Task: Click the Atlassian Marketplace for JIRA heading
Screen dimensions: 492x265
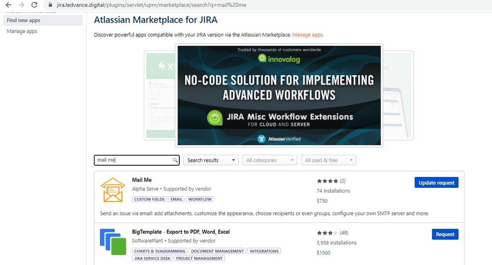Action: point(156,20)
